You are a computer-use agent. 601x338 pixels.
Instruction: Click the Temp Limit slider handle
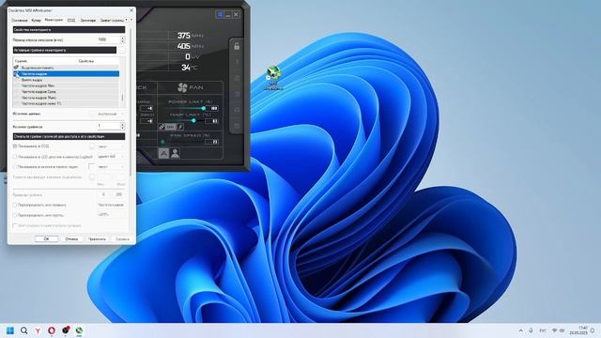193,121
